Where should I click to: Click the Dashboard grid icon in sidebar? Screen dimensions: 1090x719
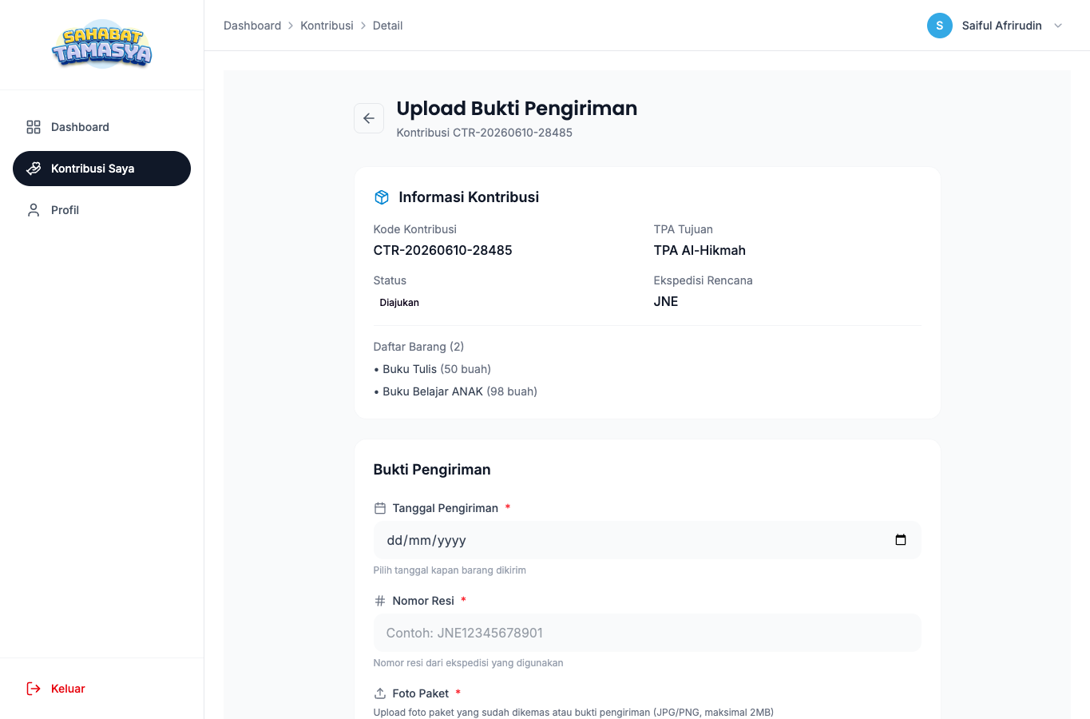[x=34, y=127]
